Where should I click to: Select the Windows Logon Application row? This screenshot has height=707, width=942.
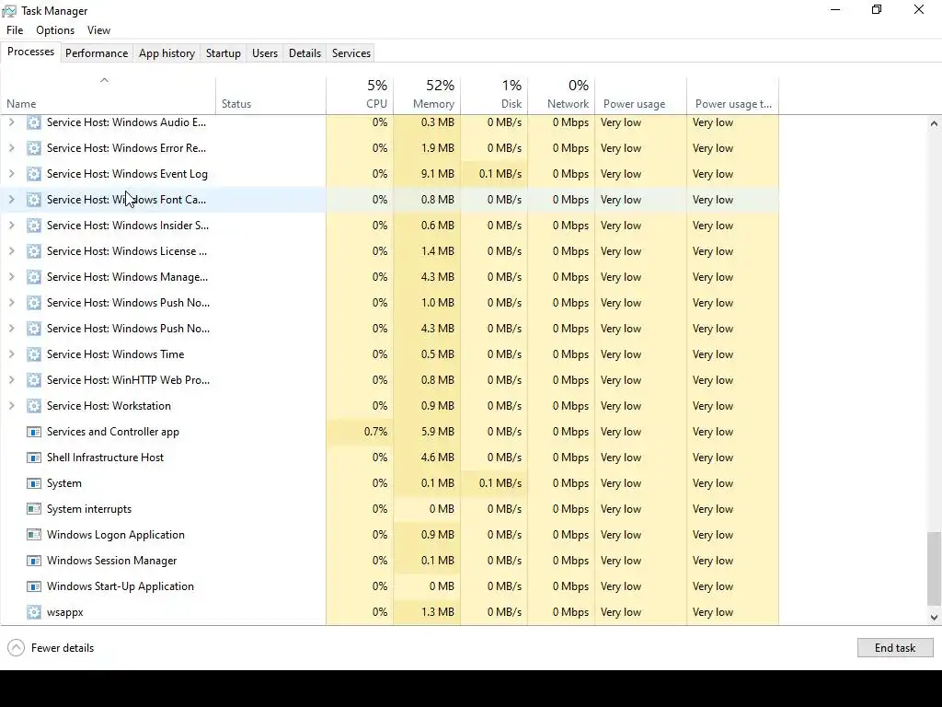[389, 535]
